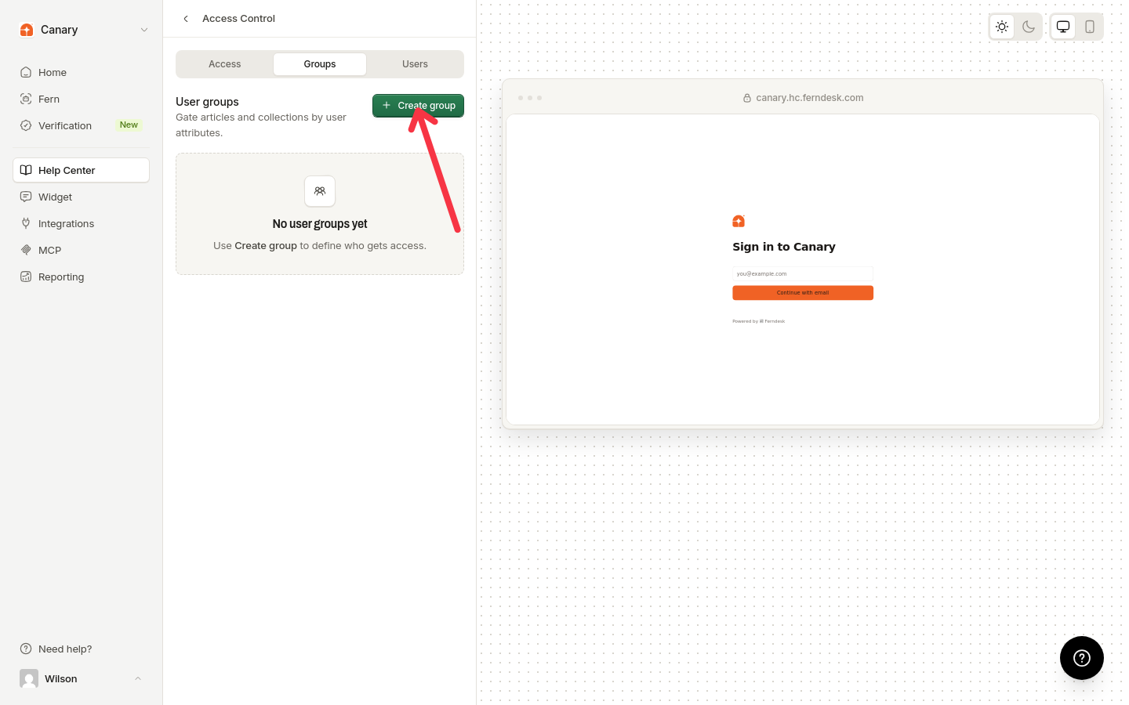1129x705 pixels.
Task: Click the Sign in to Canary heading
Action: 784,247
